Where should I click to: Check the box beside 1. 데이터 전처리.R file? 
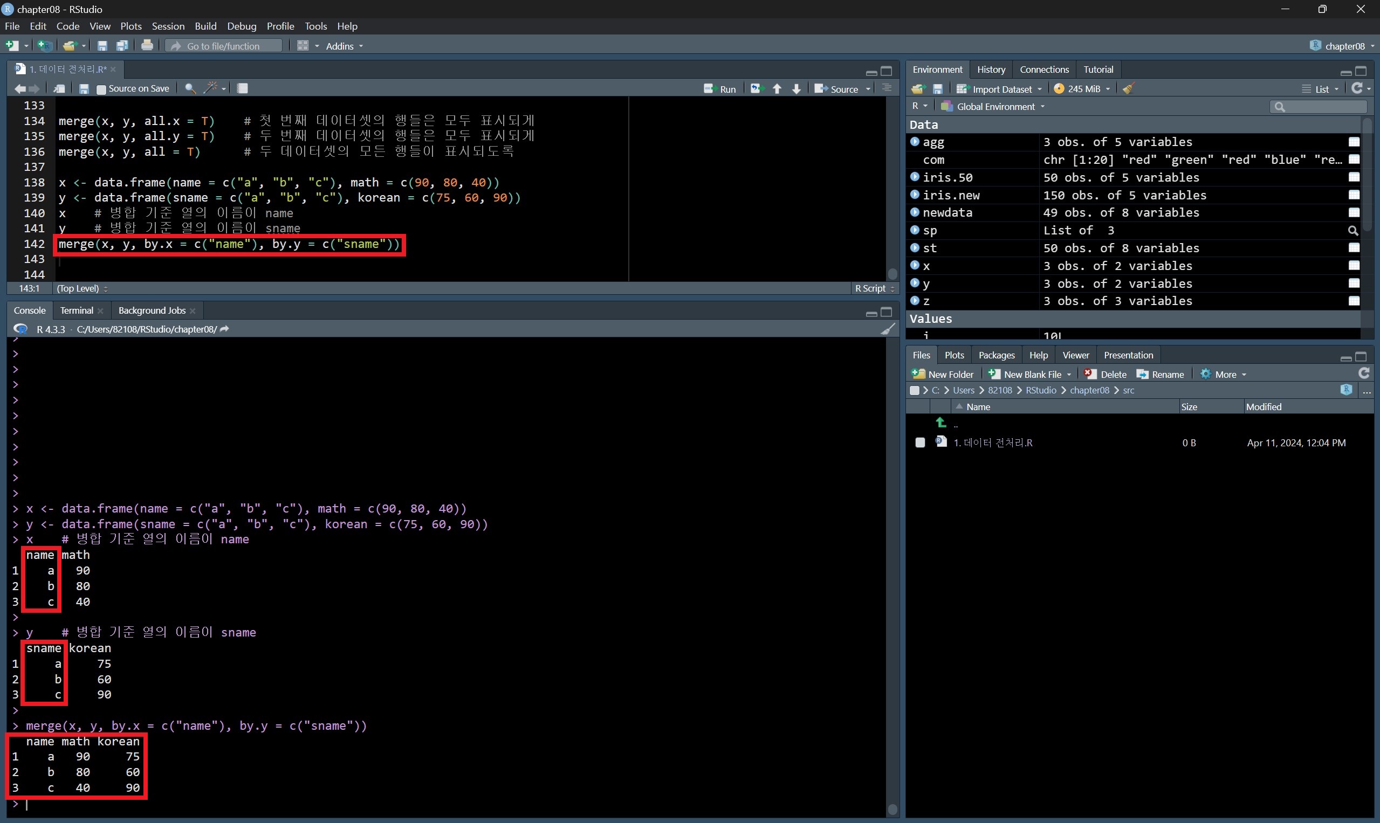pyautogui.click(x=920, y=442)
